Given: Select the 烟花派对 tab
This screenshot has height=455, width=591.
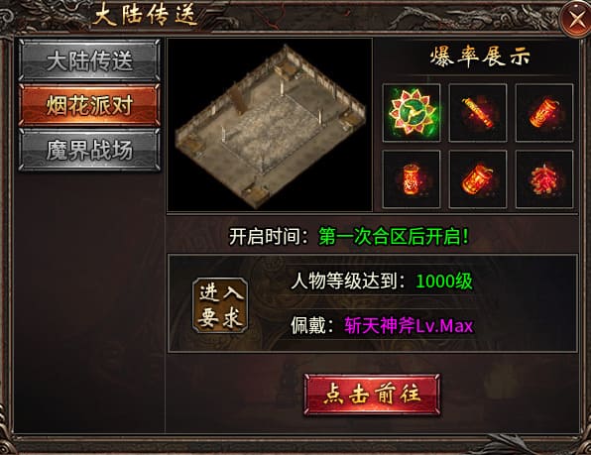Looking at the screenshot, I should [x=89, y=105].
